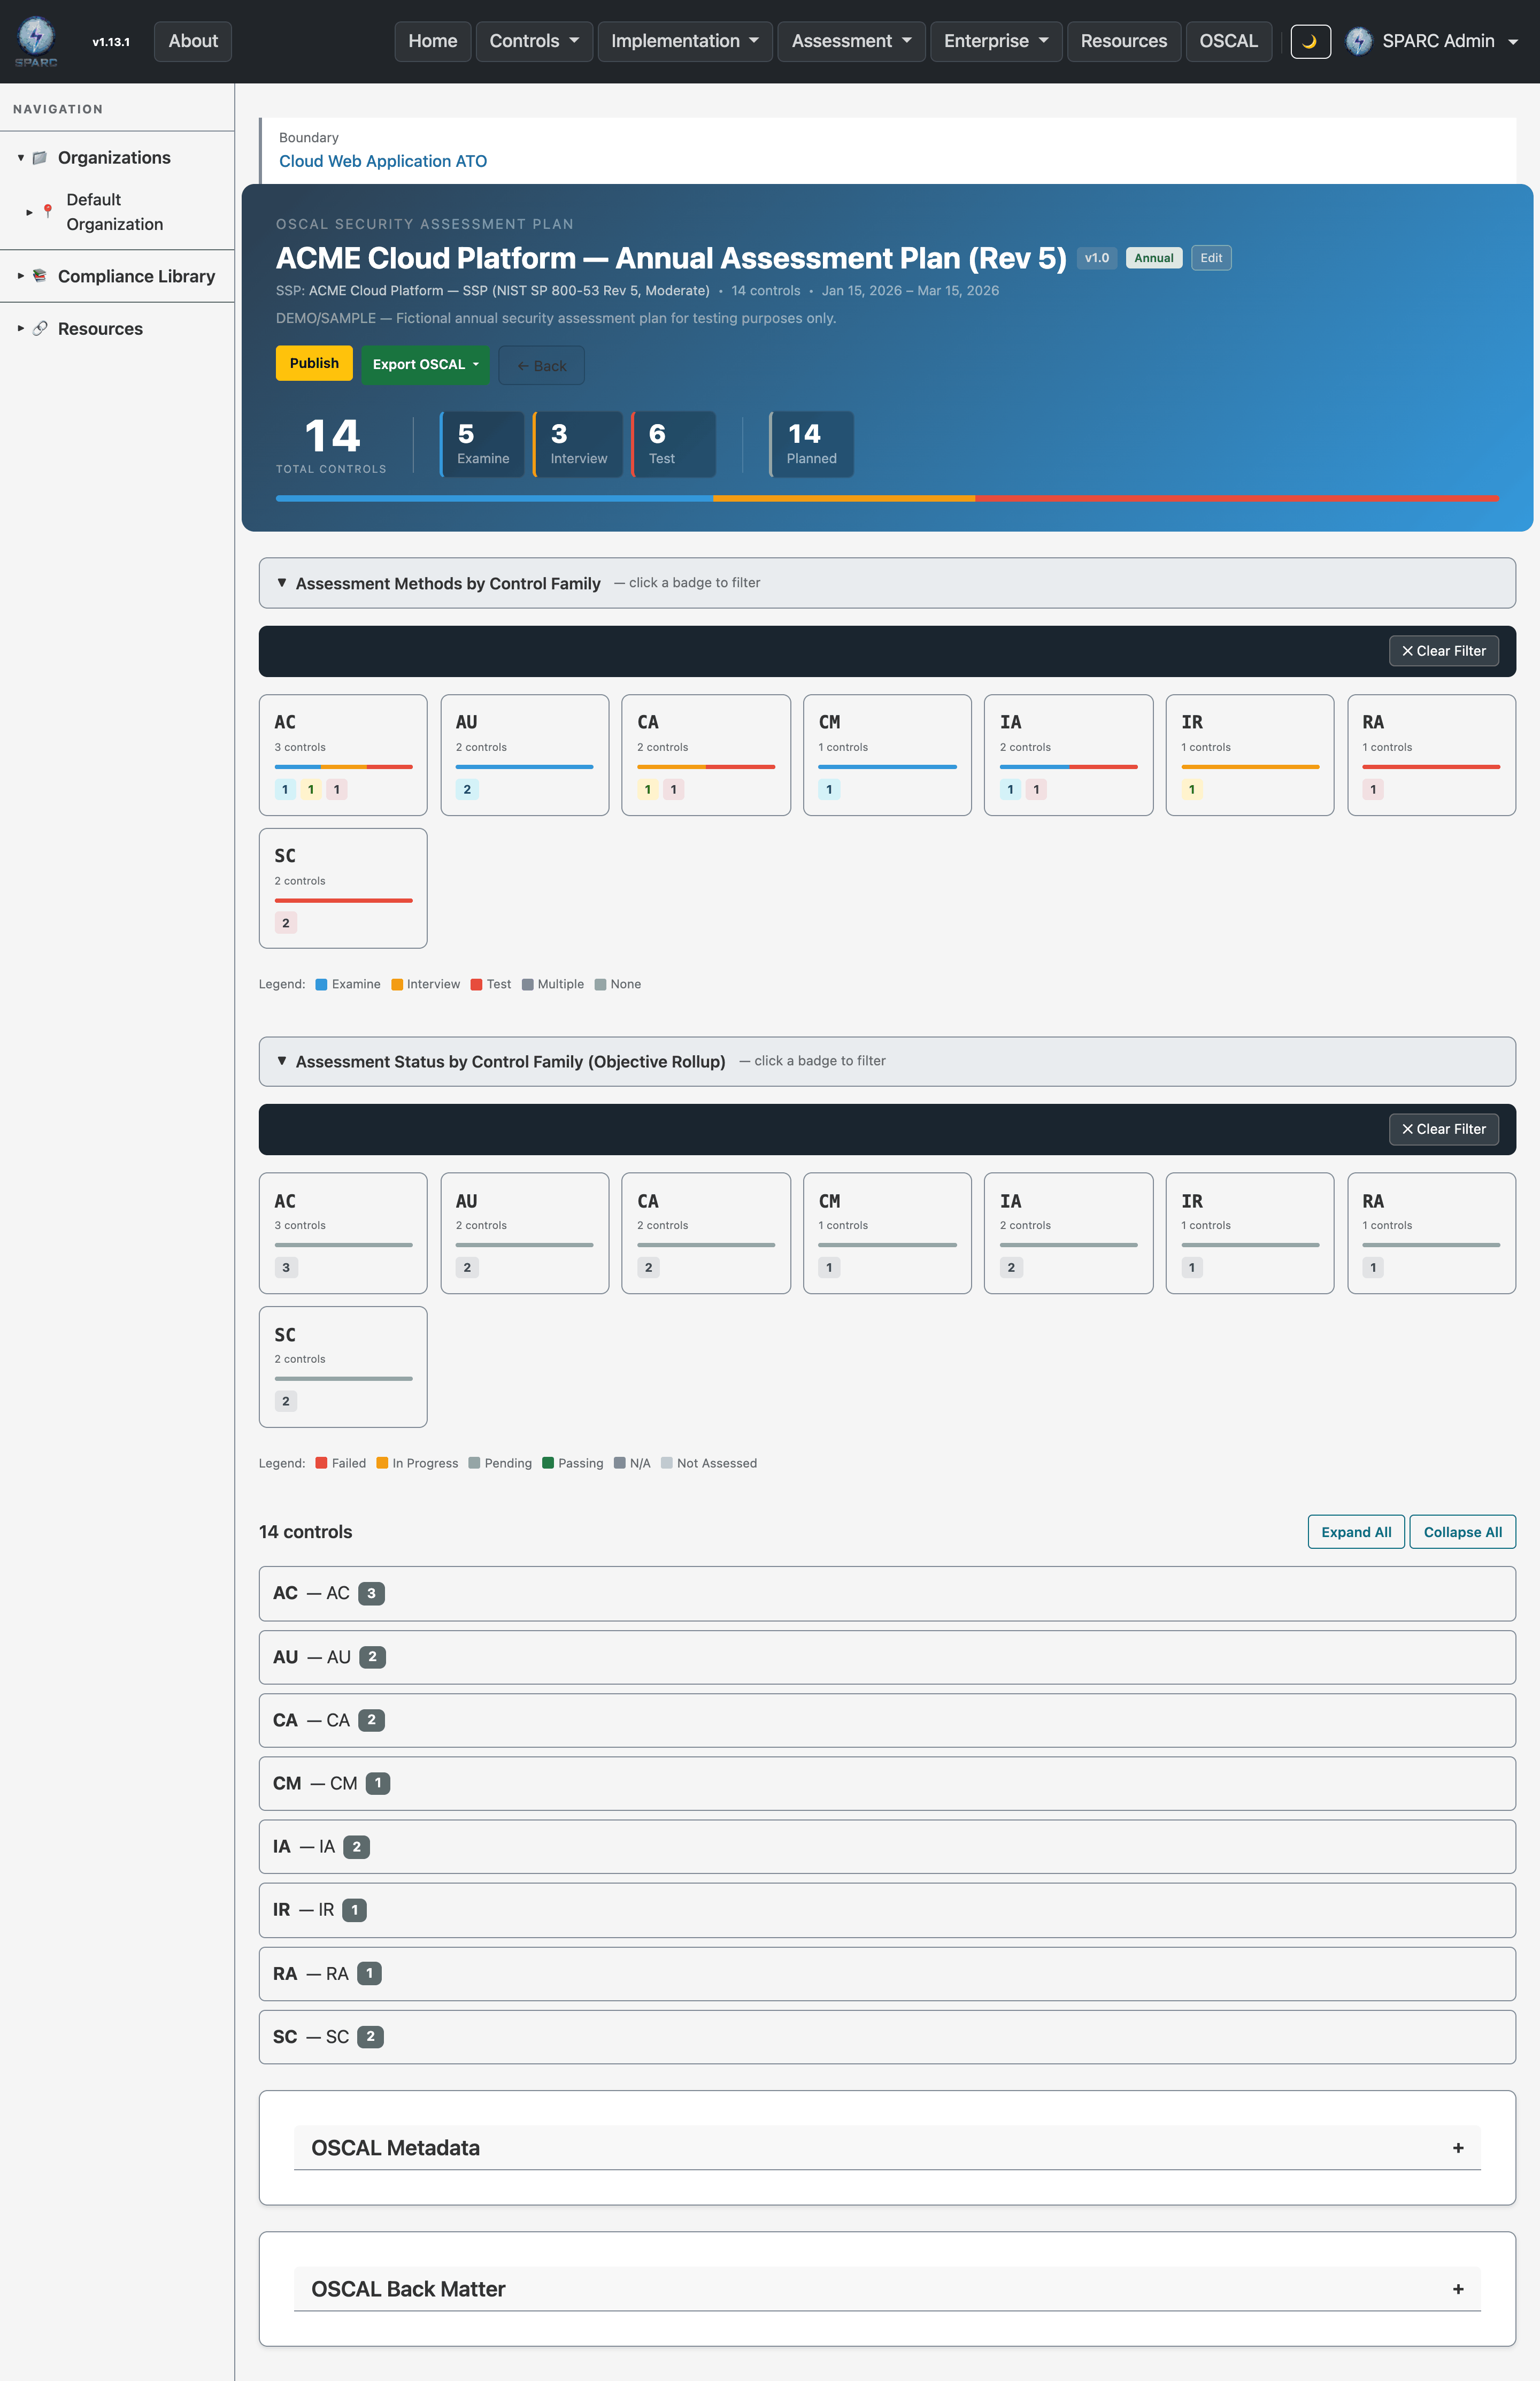Click the Resources link icon in sidebar
The height and width of the screenshot is (2381, 1540).
coord(40,329)
